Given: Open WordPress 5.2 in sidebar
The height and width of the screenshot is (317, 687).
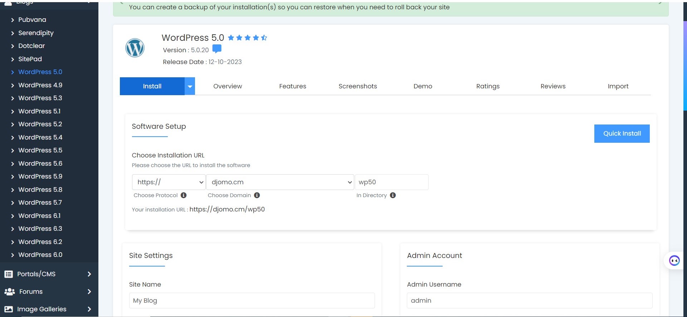Looking at the screenshot, I should pos(40,124).
